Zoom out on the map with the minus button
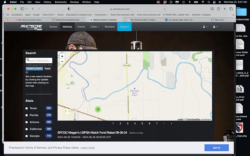 62,61
